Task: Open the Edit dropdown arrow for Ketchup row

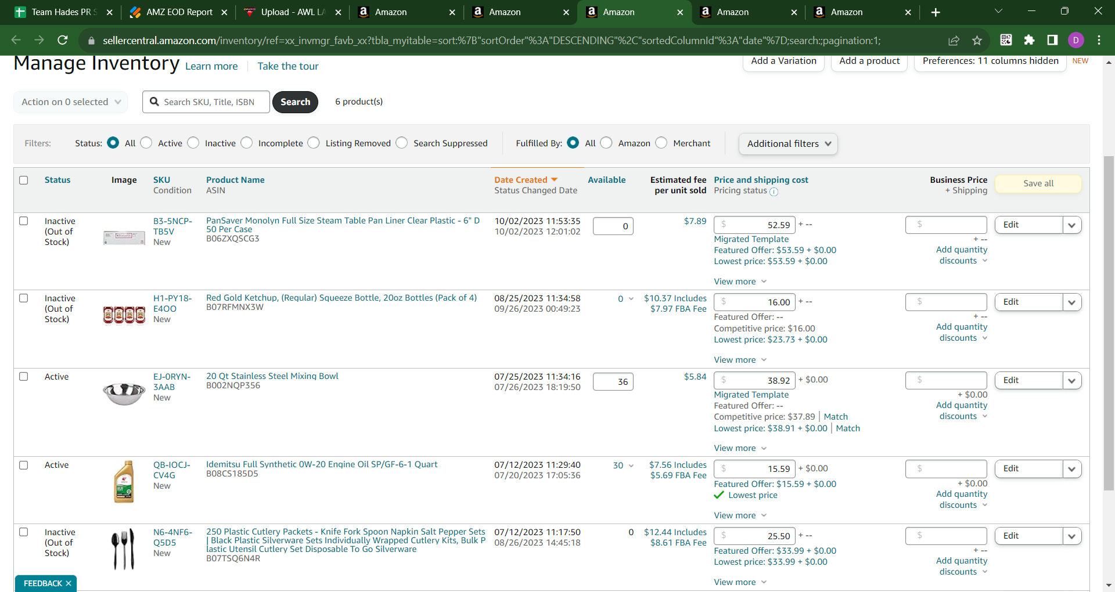Action: [x=1072, y=302]
